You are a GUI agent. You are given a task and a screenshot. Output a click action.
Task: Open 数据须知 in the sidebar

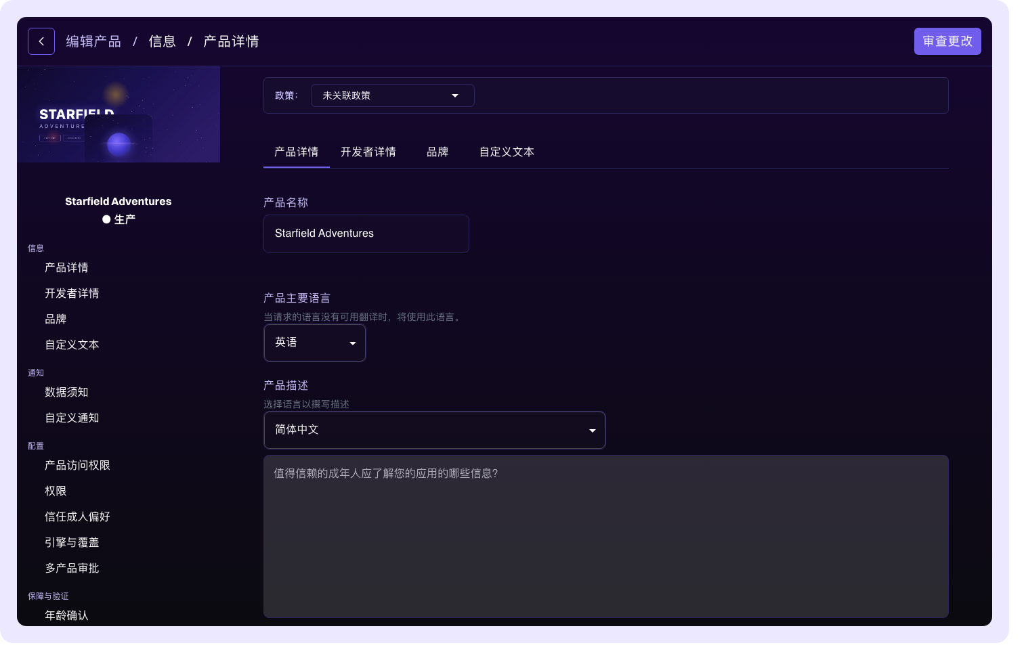tap(66, 392)
